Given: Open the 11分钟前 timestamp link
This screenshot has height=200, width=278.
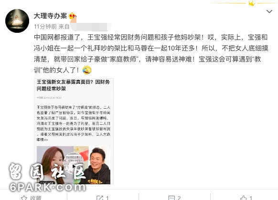Looking at the screenshot, I should coord(45,27).
